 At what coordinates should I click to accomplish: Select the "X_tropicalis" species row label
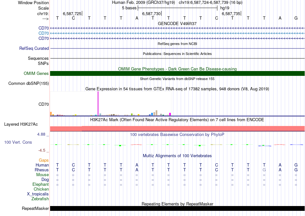[x=38, y=194]
